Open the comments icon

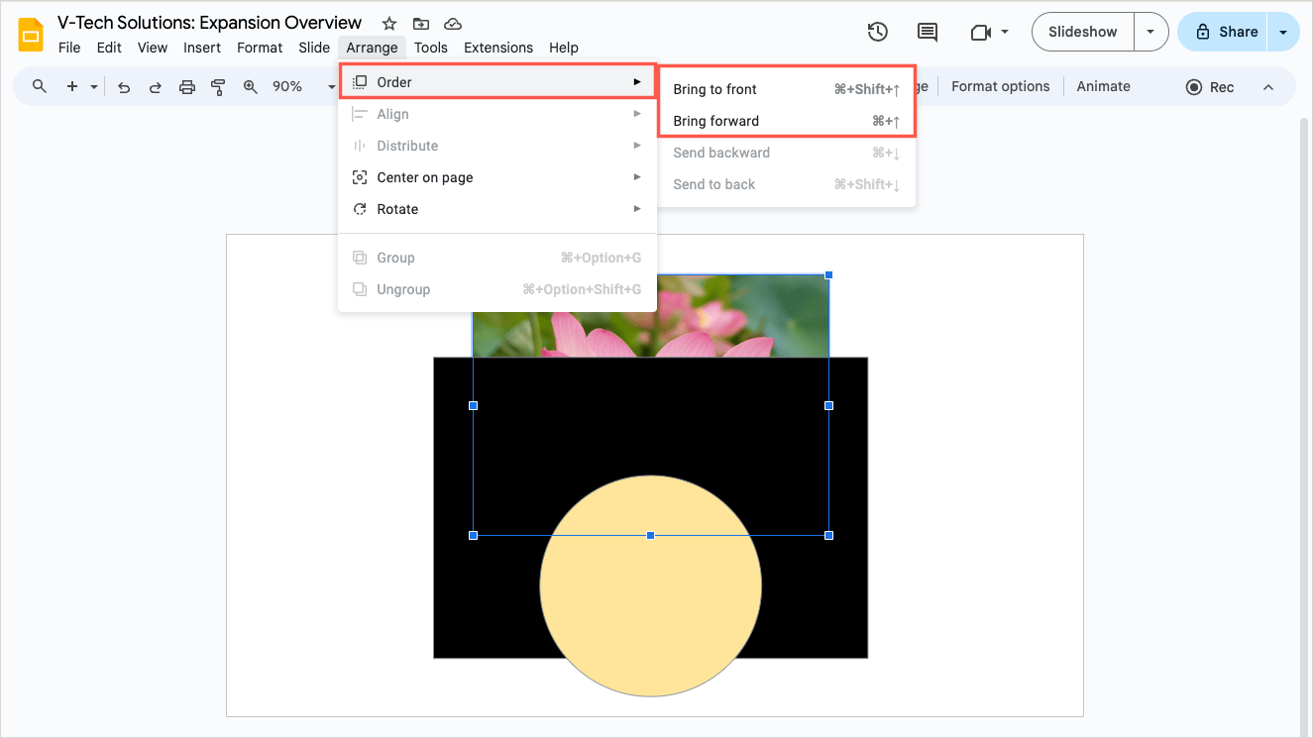[x=928, y=32]
